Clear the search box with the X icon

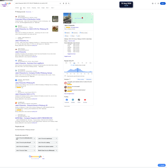[x=60, y=3]
